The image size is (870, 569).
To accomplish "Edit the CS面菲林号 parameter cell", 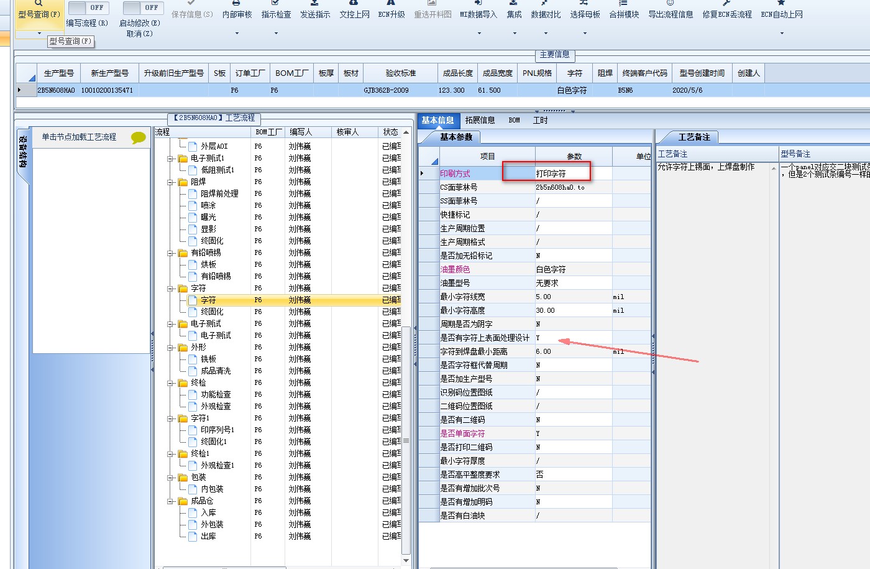I will (574, 187).
